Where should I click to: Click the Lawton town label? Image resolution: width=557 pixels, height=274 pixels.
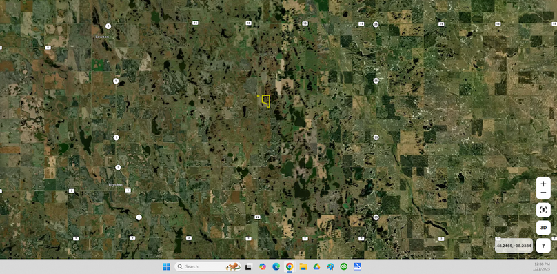pyautogui.click(x=102, y=37)
